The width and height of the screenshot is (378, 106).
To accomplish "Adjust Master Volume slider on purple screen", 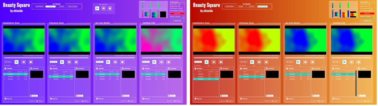I will [x=177, y=18].
